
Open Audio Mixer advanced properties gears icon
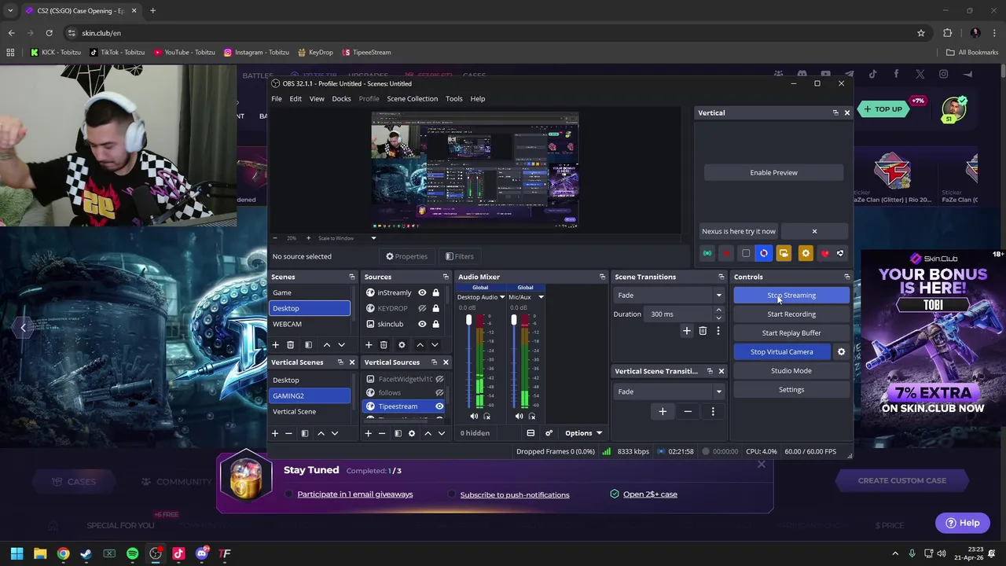pyautogui.click(x=549, y=433)
